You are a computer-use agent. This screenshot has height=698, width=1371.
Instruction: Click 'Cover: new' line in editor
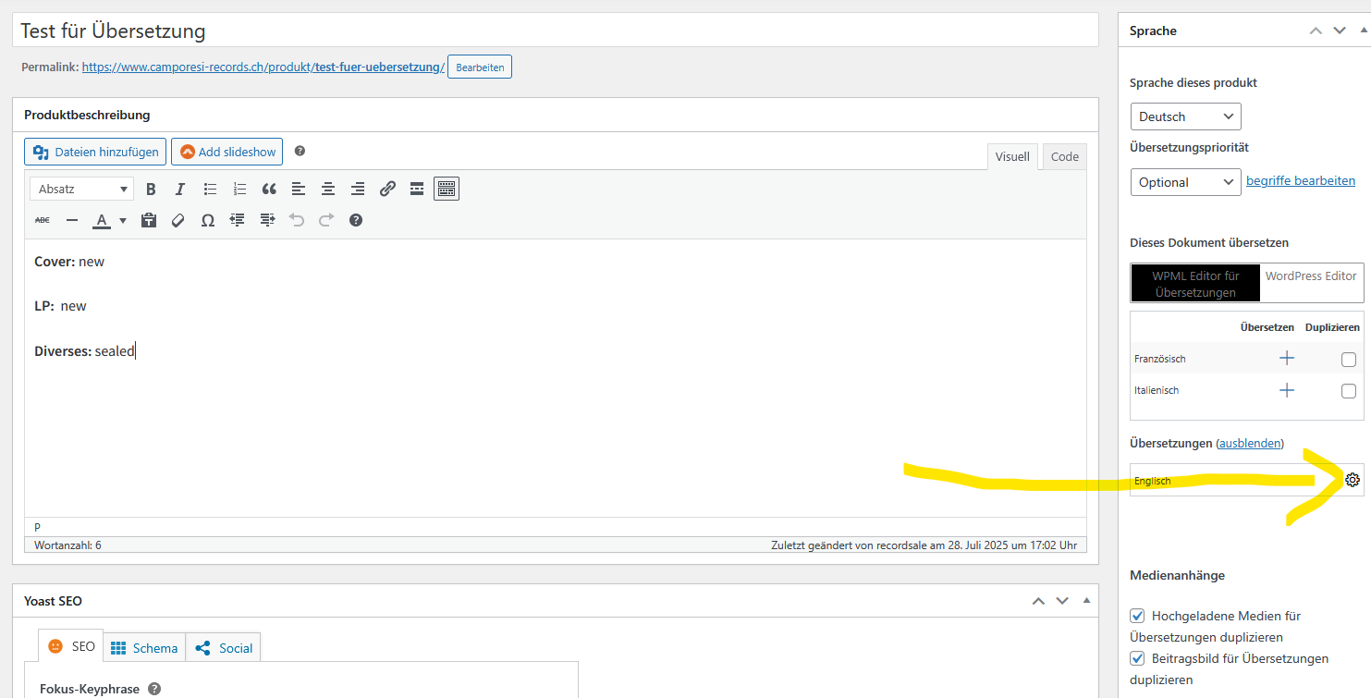click(x=69, y=262)
